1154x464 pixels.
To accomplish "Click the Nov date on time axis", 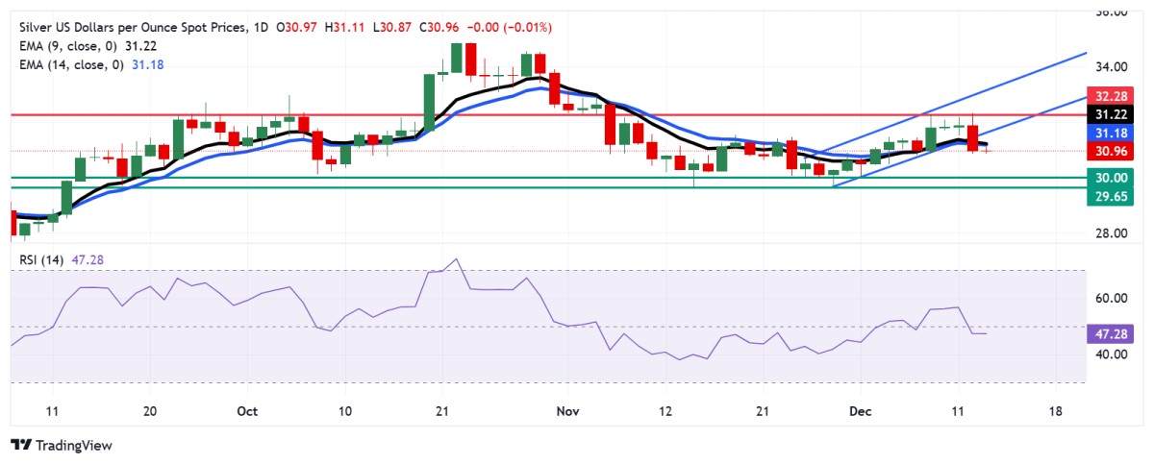I will click(x=568, y=411).
